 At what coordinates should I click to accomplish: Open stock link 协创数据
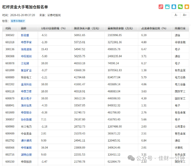click(x=26, y=119)
